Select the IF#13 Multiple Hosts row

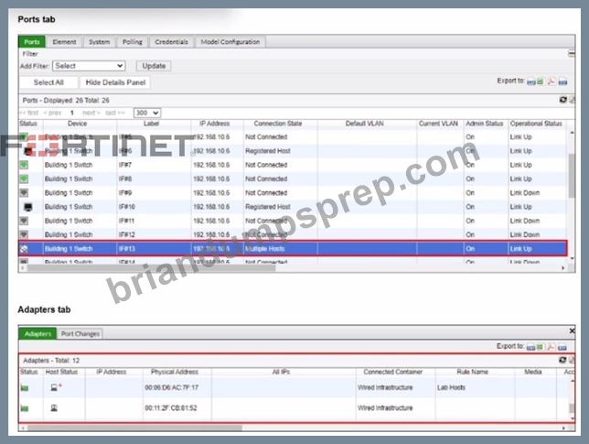point(293,248)
